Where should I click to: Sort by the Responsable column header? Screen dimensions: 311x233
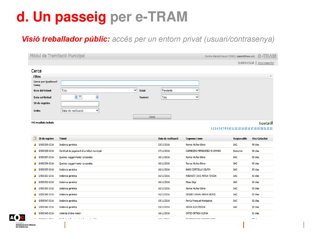240,138
